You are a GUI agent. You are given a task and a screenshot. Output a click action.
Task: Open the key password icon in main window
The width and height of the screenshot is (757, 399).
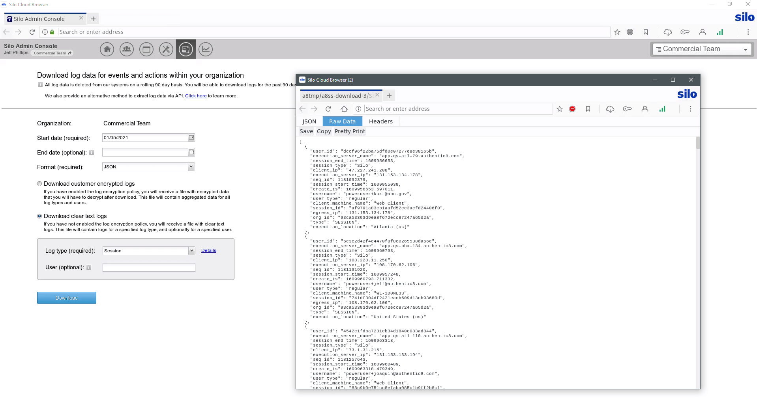[685, 32]
